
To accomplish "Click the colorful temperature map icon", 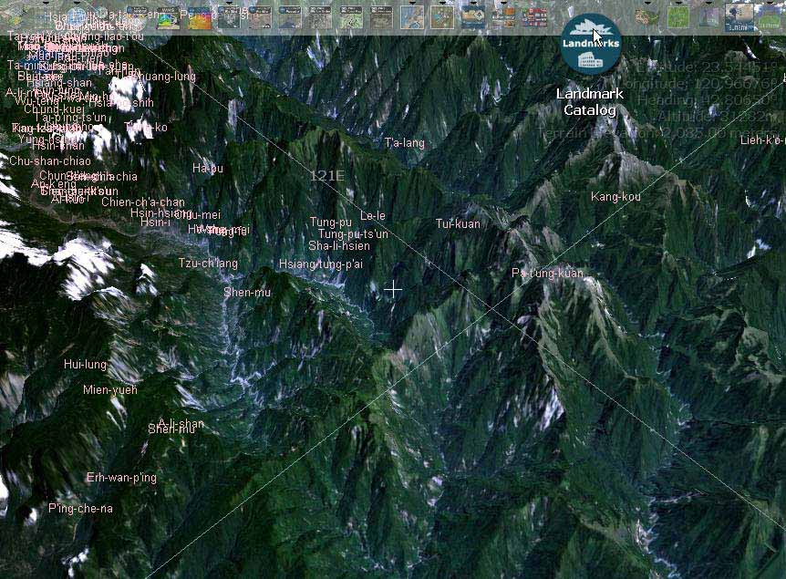I will coord(199,16).
